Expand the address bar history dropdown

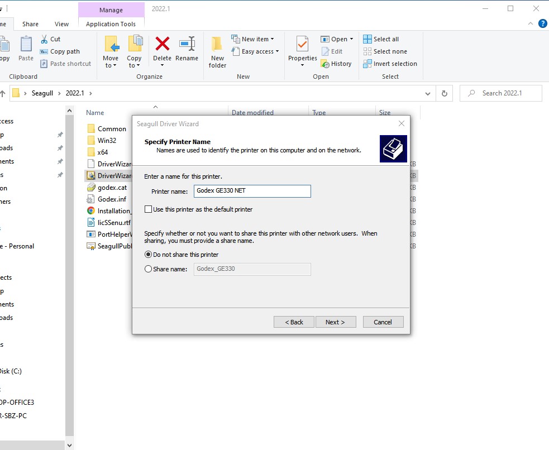(427, 93)
